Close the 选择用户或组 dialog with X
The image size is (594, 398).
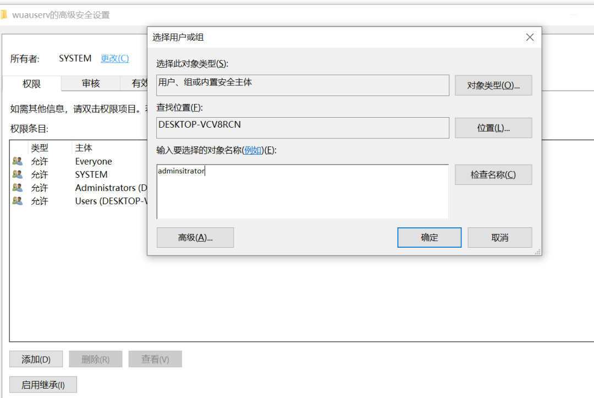[530, 37]
